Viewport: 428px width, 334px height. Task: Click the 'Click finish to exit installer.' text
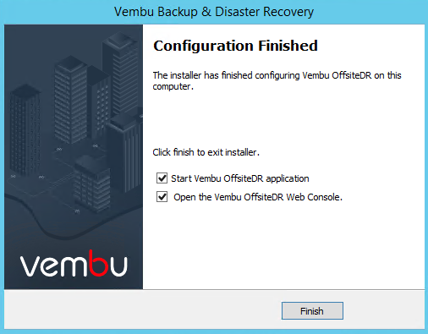coord(206,152)
